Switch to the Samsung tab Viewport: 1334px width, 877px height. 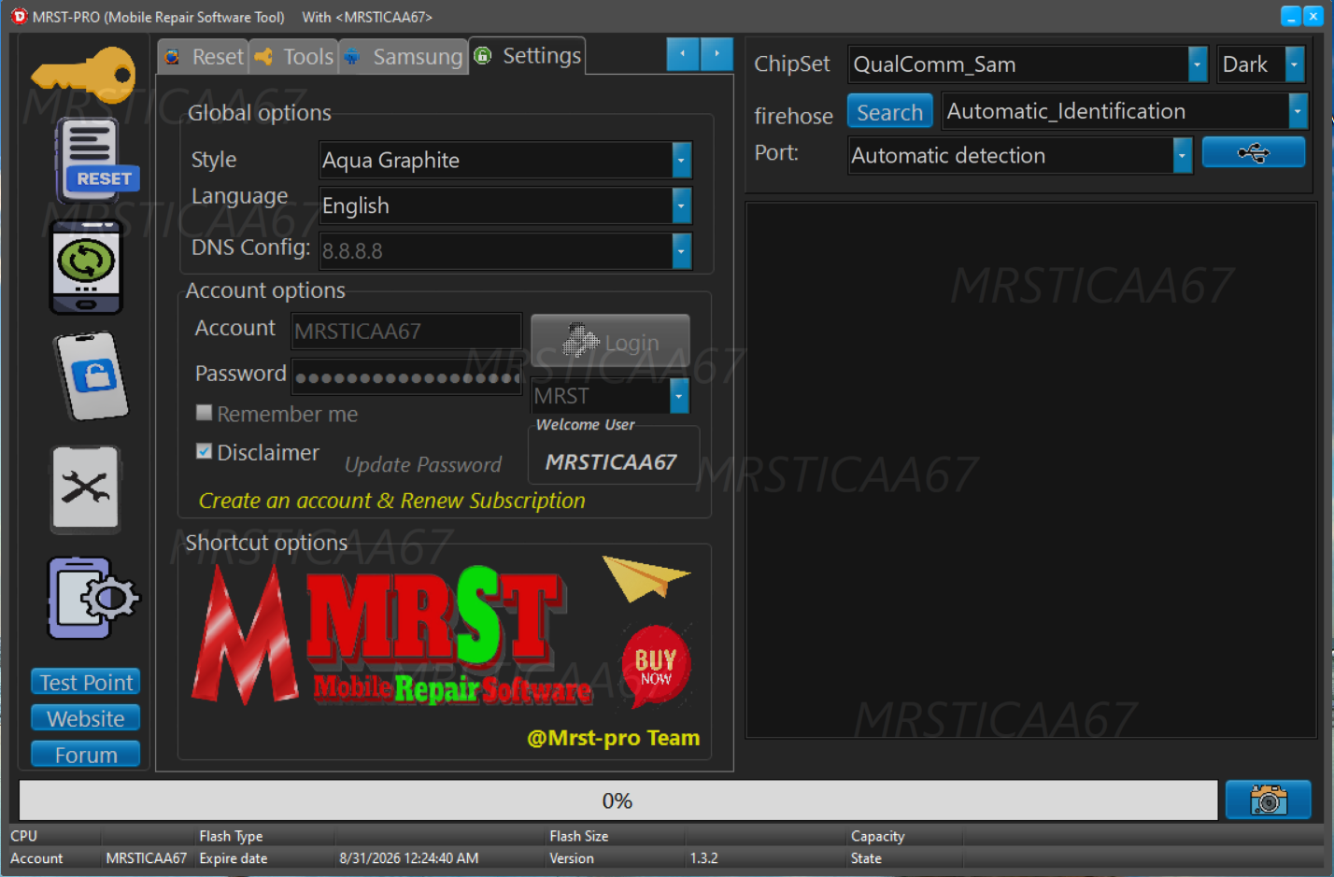[x=404, y=56]
